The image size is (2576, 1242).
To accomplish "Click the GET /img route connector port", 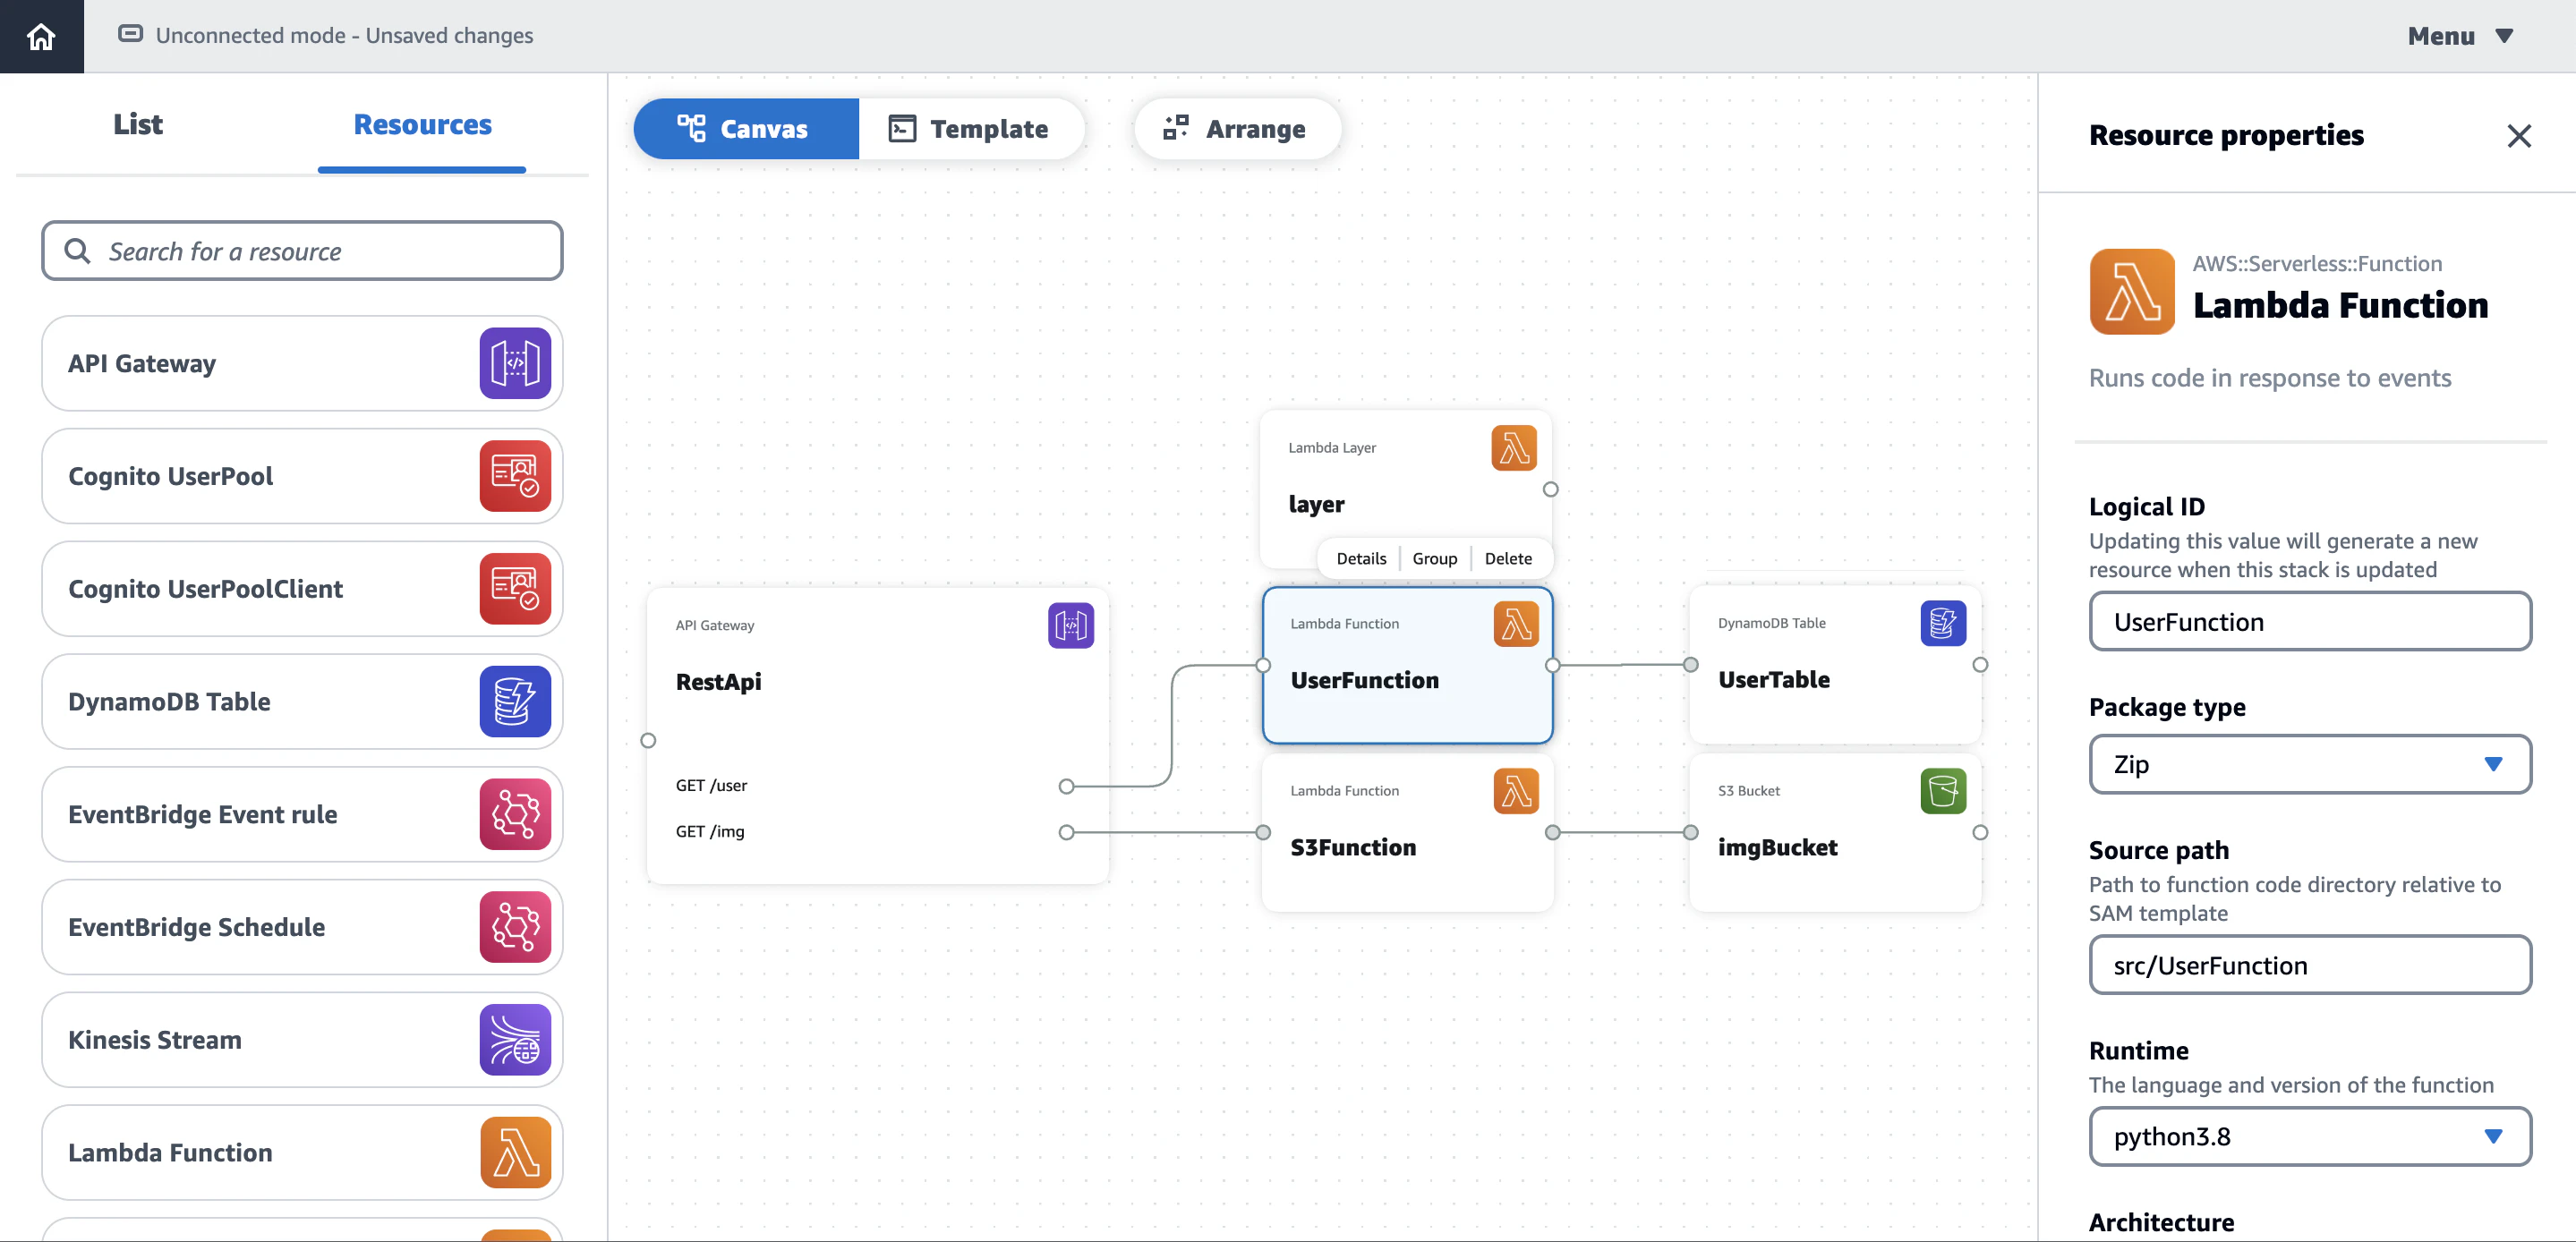I will [1066, 832].
